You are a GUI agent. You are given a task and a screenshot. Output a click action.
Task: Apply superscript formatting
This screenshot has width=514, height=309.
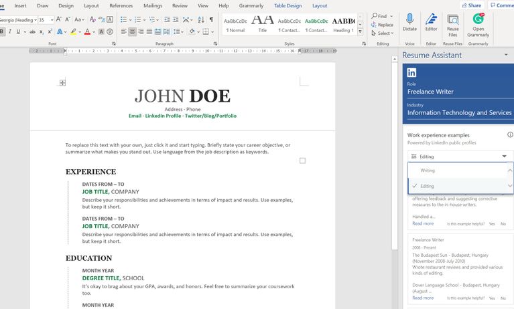pos(50,31)
